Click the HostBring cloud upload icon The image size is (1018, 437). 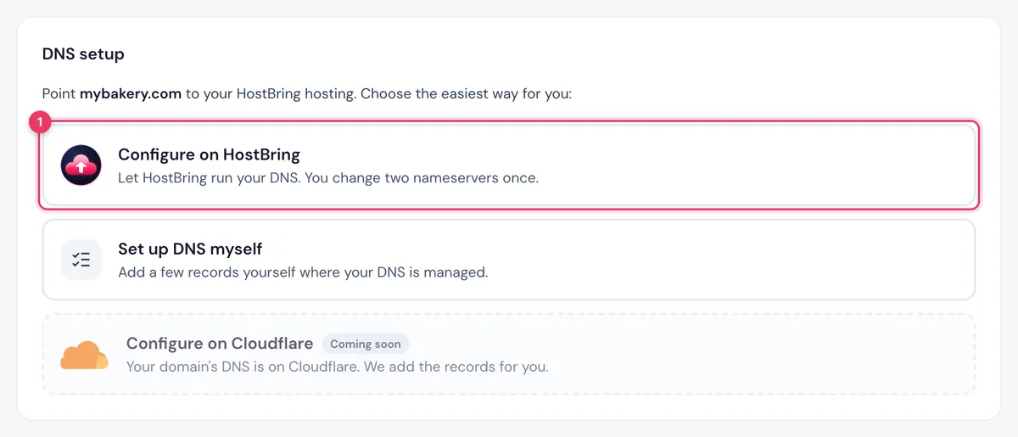click(x=81, y=165)
